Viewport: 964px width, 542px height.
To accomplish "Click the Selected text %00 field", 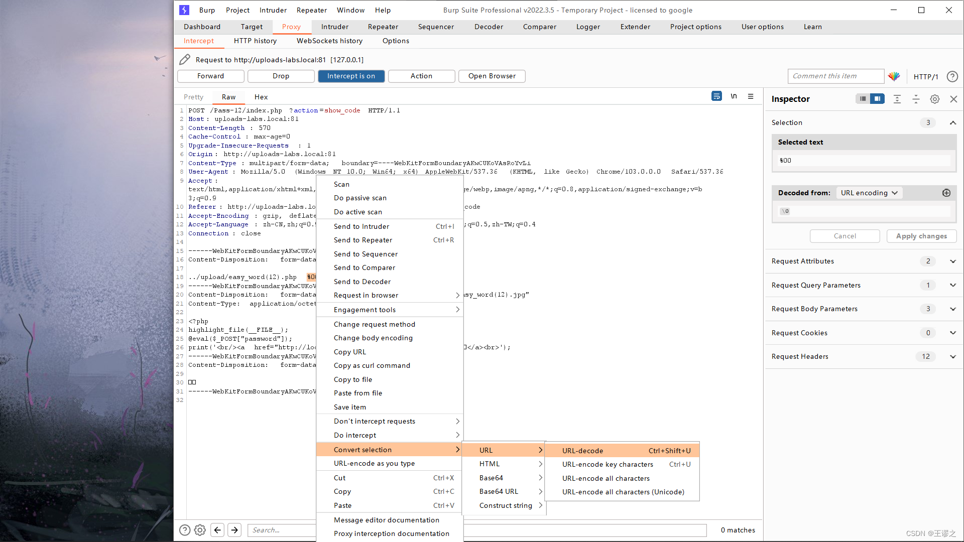I will (x=864, y=161).
